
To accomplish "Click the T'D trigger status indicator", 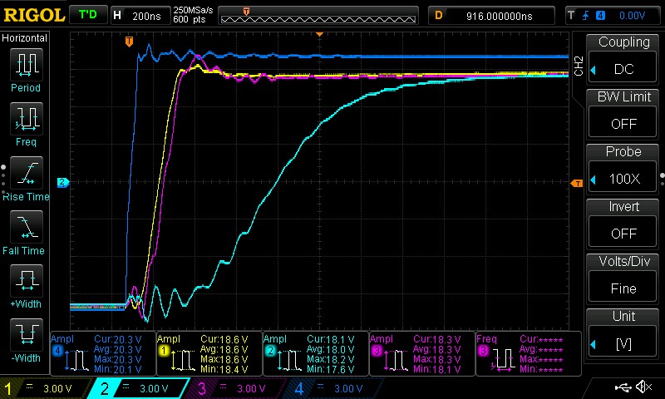I will 86,15.
